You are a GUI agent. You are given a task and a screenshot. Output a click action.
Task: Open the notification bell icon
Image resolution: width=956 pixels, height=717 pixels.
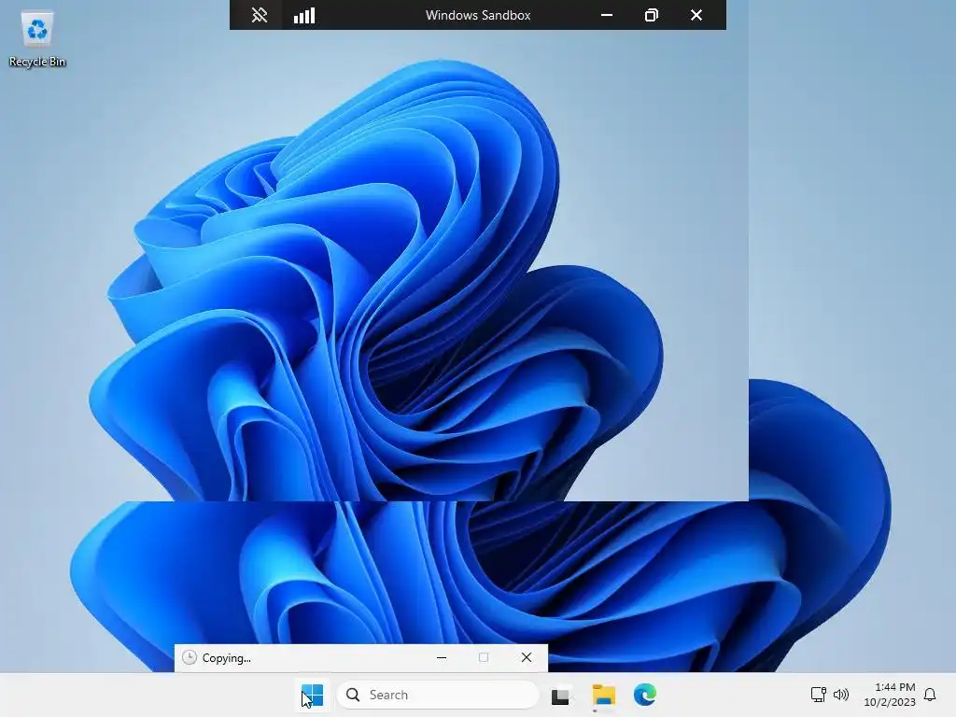[931, 695]
